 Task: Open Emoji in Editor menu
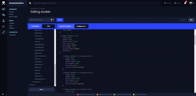[x=11, y=26]
